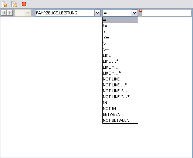Select the NOT LIKE ...* option
Screen dimensions: 193x158
coord(120,85)
